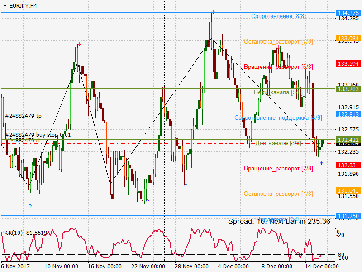Select the Сопротивление_поддержка [4/8] level label
The image size is (362, 272).
[x=278, y=118]
